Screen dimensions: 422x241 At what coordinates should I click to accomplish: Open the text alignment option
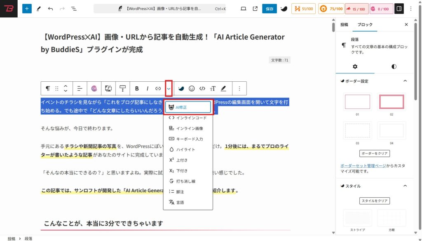click(80, 88)
